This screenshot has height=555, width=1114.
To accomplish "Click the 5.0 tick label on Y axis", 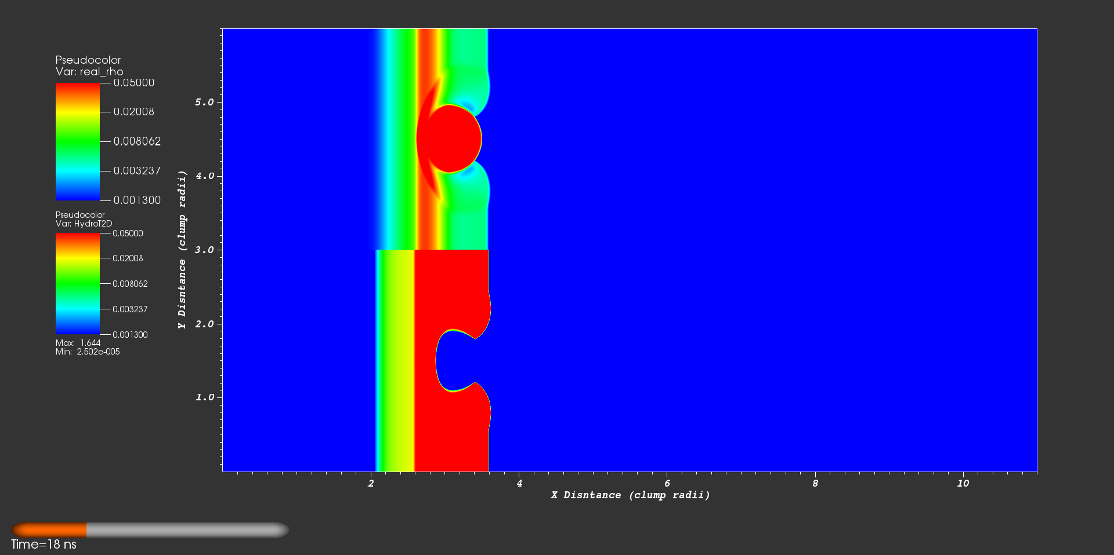I will click(205, 103).
